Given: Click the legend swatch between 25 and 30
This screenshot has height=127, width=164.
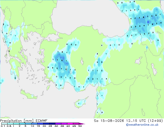Looking at the screenshot, I should 52,124.
